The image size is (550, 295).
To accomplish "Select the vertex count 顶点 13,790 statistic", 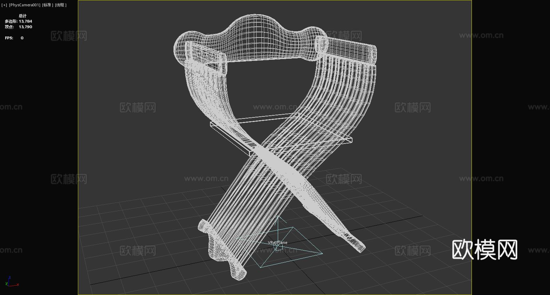I will pos(18,27).
